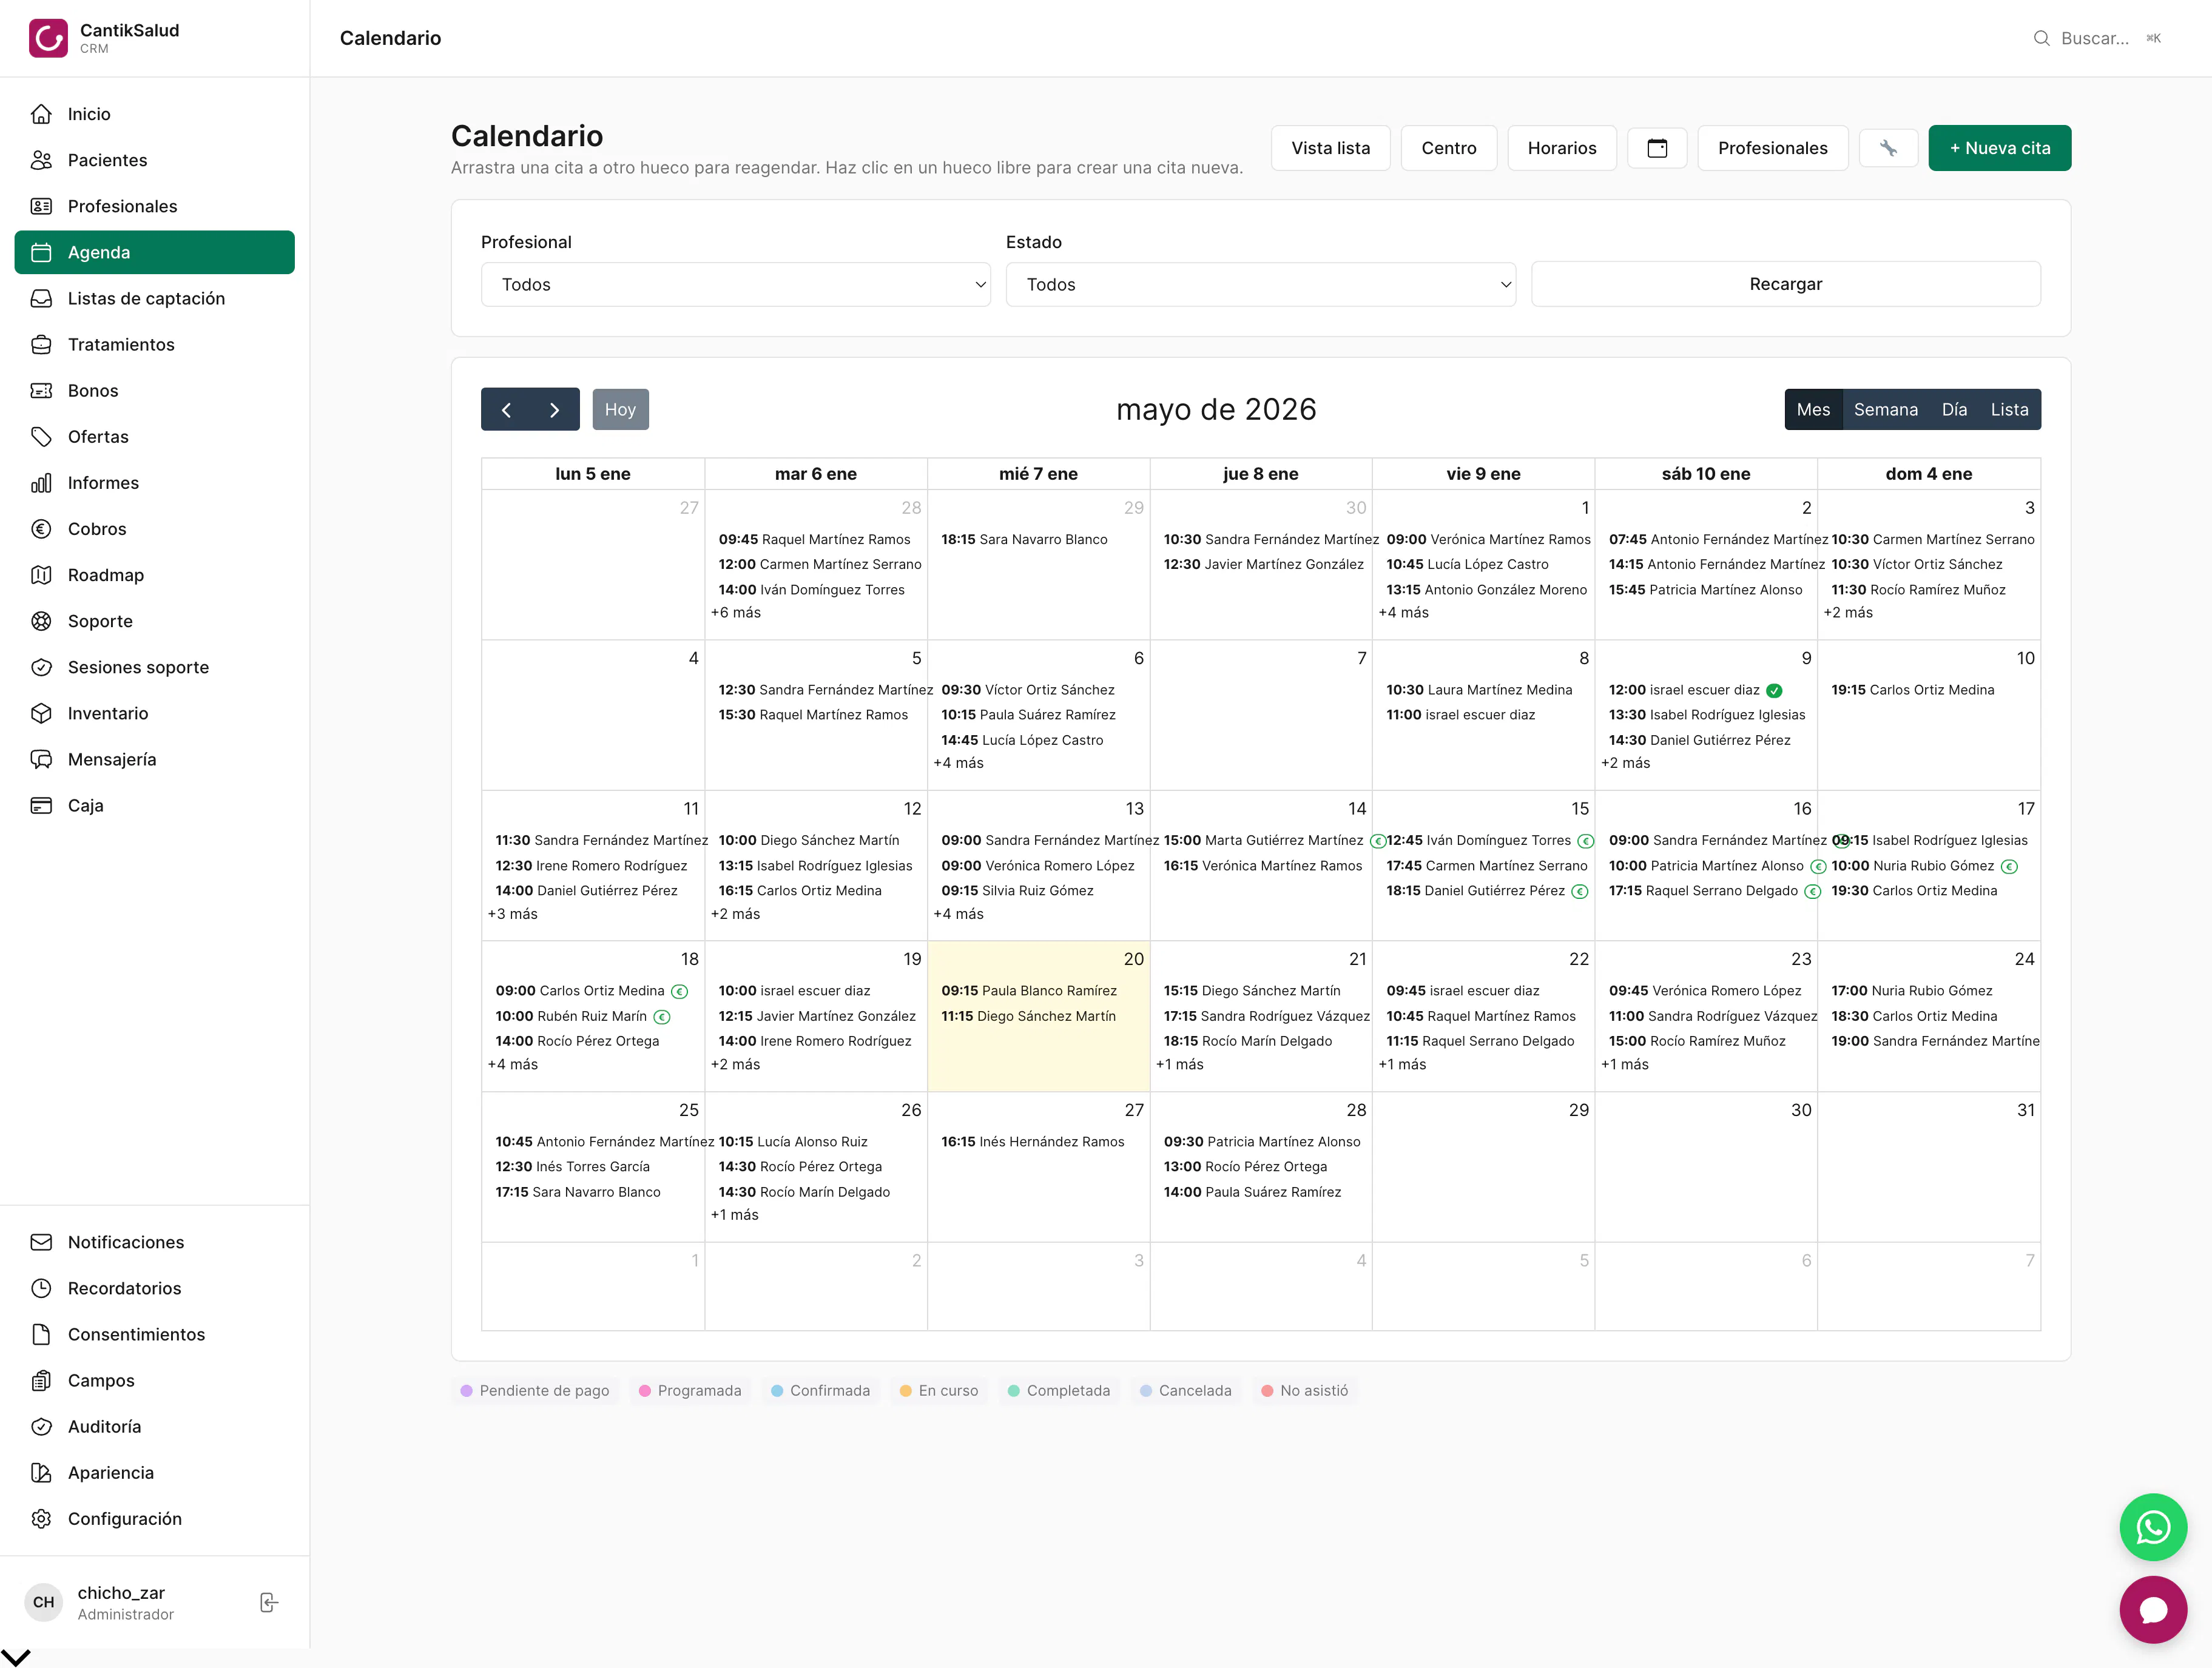The height and width of the screenshot is (1668, 2212).
Task: Expand '+6 más' on day 28
Action: point(736,612)
